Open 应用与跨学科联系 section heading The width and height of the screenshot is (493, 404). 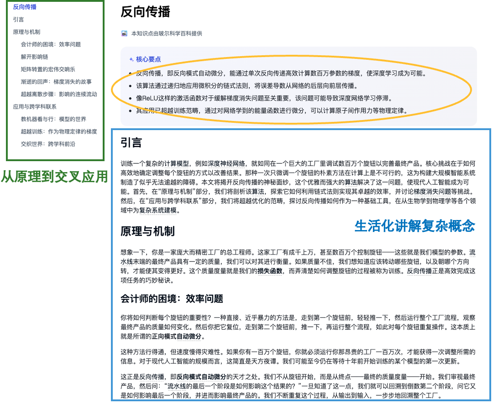(x=34, y=106)
